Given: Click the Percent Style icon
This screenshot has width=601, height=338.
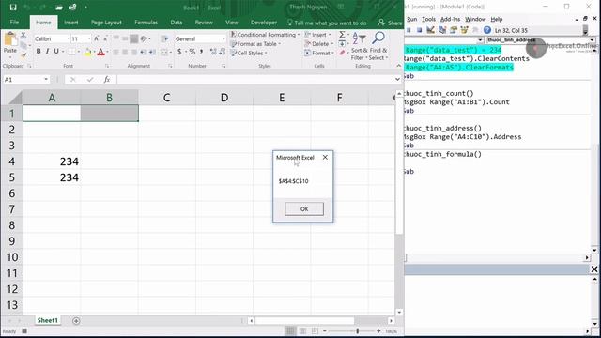Looking at the screenshot, I should tap(192, 52).
